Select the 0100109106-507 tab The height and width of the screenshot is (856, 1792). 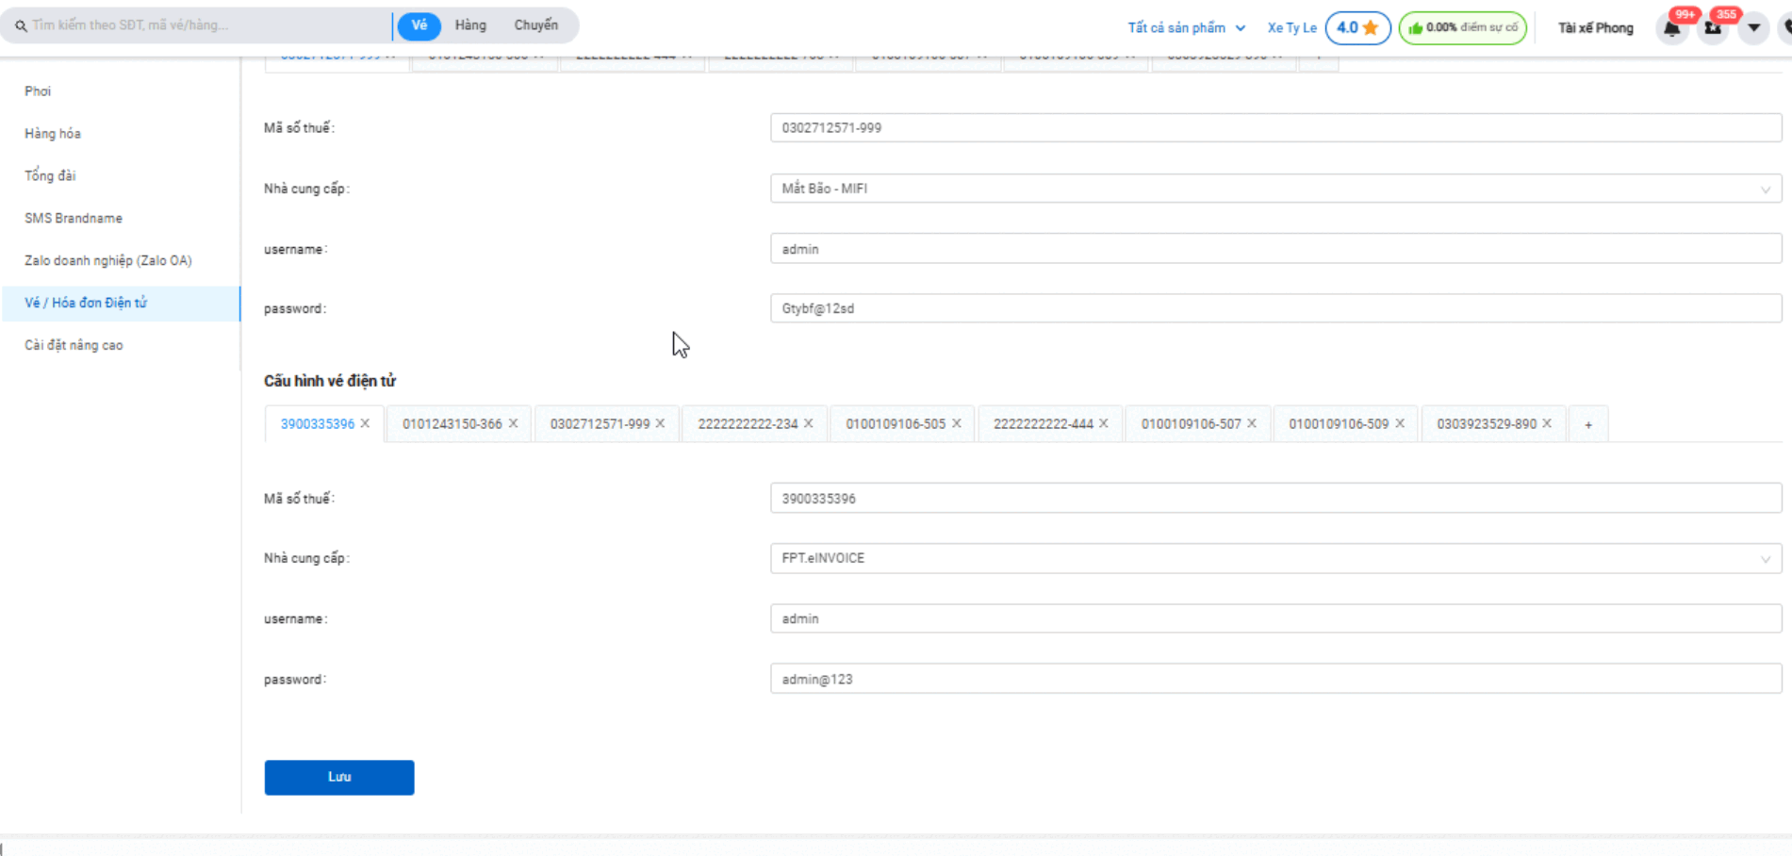click(1191, 424)
